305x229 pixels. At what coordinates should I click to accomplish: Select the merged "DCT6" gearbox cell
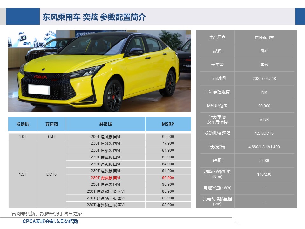pos(51,174)
